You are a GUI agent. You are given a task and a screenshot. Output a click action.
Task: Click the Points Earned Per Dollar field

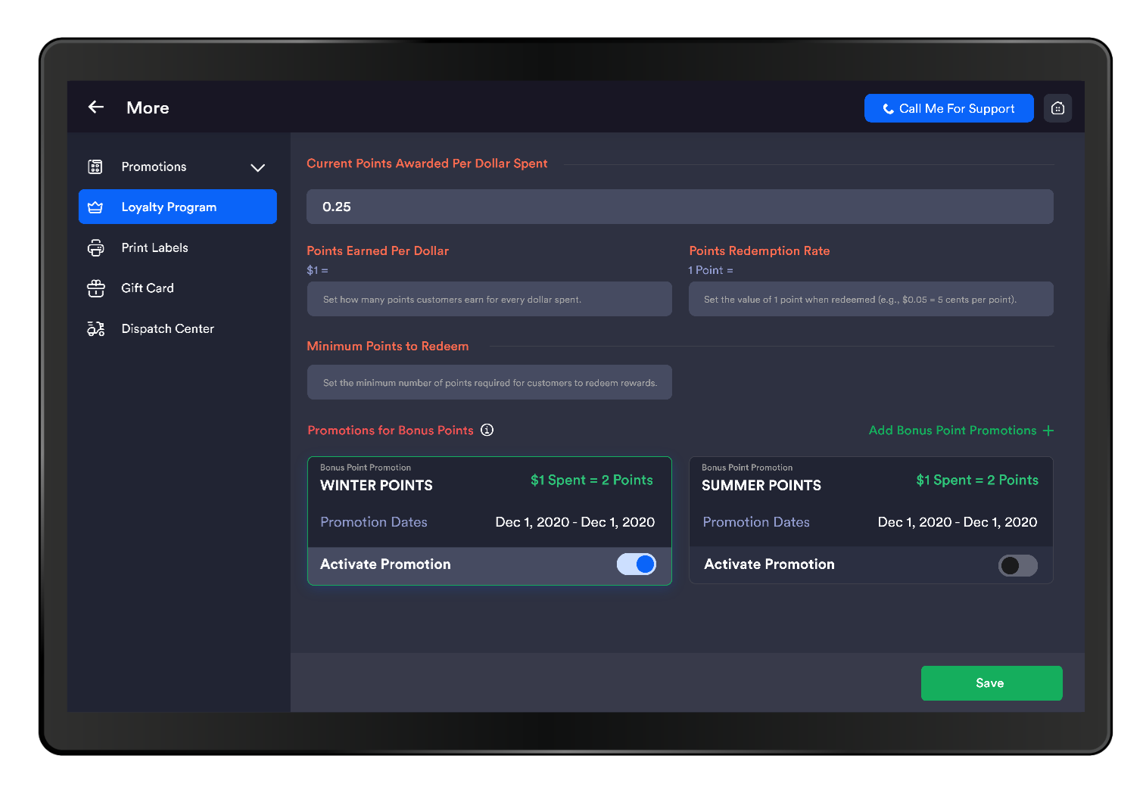[x=489, y=299]
